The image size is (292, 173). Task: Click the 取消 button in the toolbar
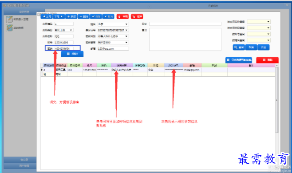point(108,16)
